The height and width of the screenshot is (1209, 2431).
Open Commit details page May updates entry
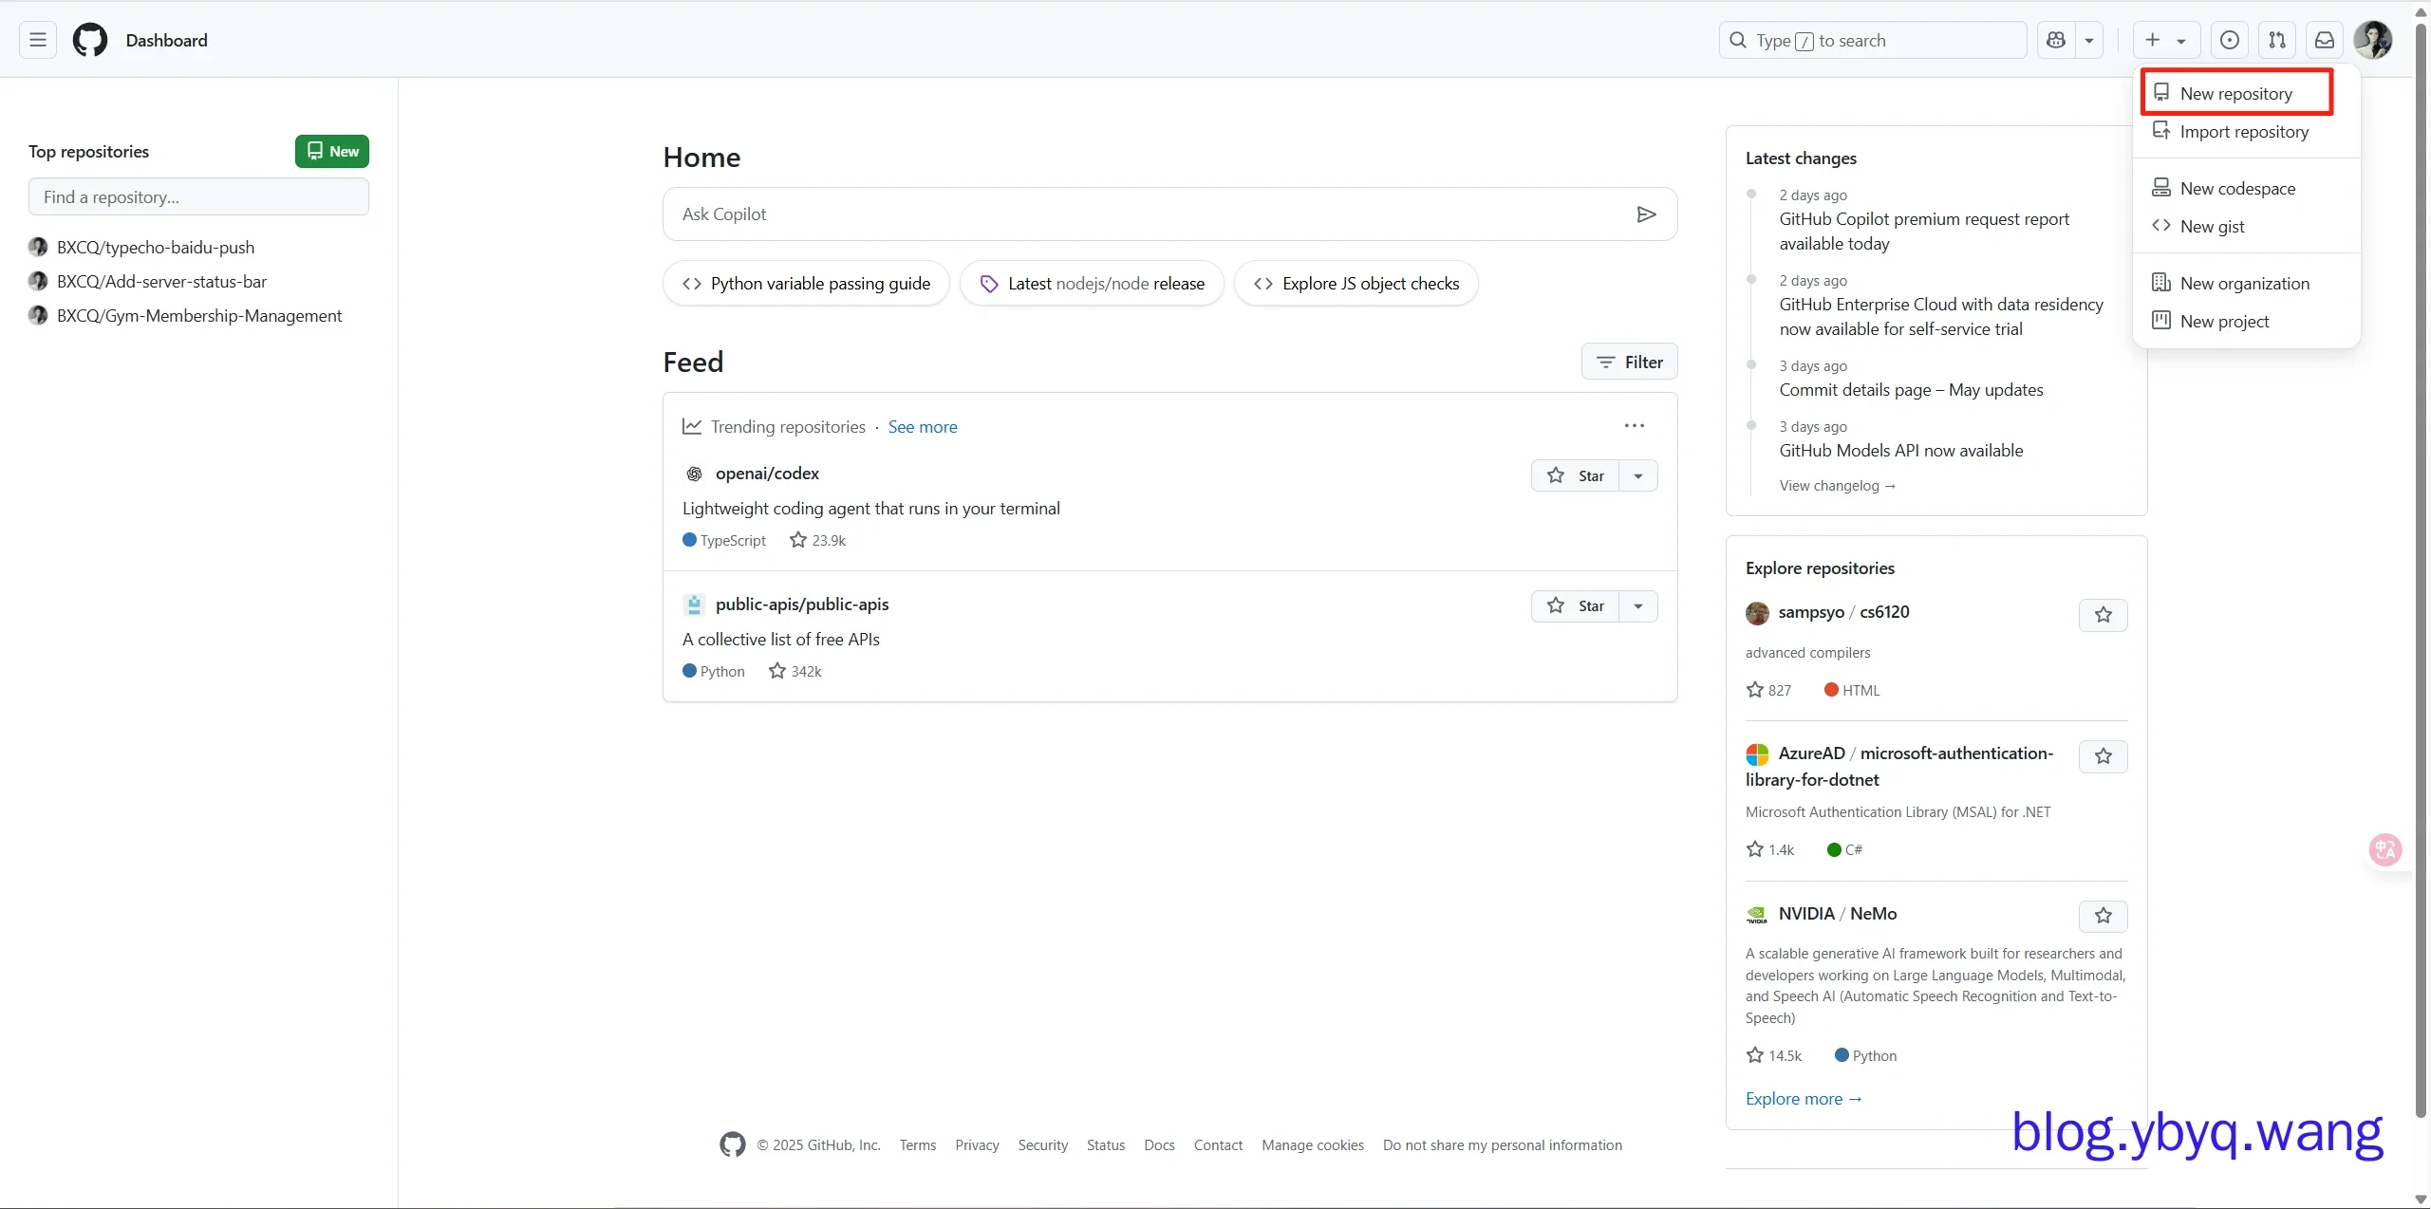pyautogui.click(x=1911, y=389)
